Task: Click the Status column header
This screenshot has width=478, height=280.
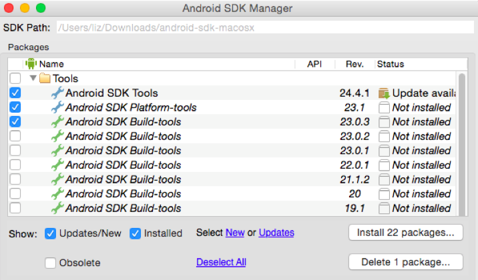Action: 390,65
